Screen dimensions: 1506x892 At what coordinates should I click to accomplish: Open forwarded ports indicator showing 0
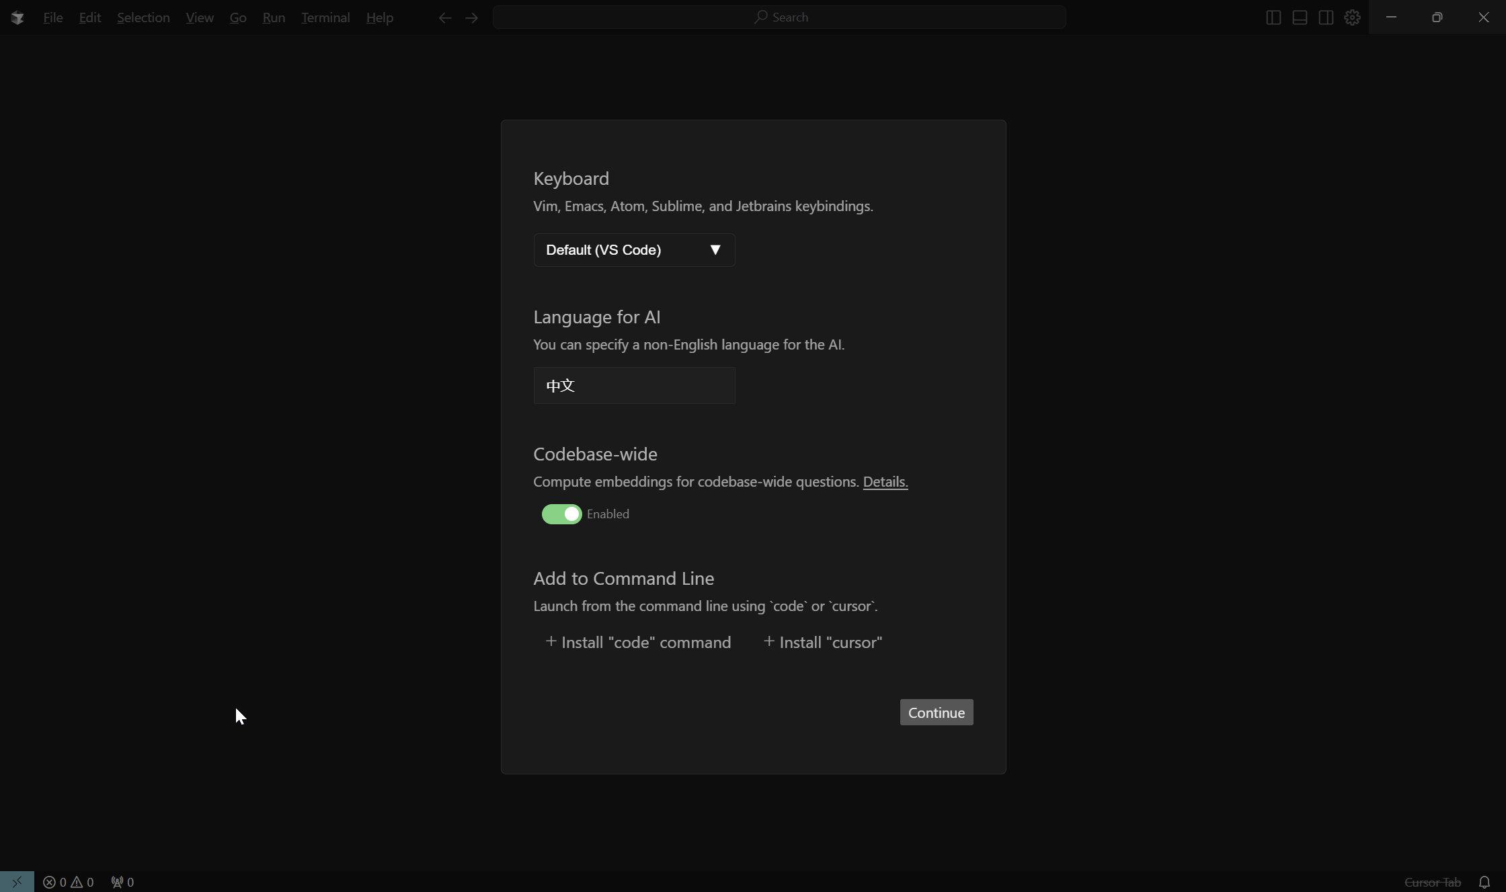pos(122,882)
